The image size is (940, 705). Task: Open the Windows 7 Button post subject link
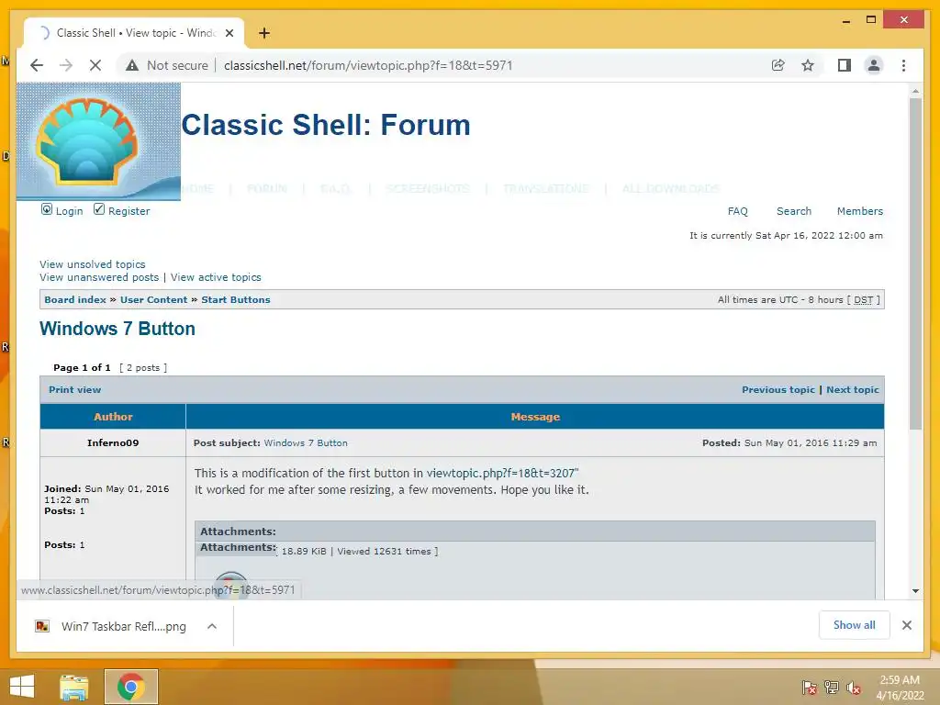coord(306,443)
